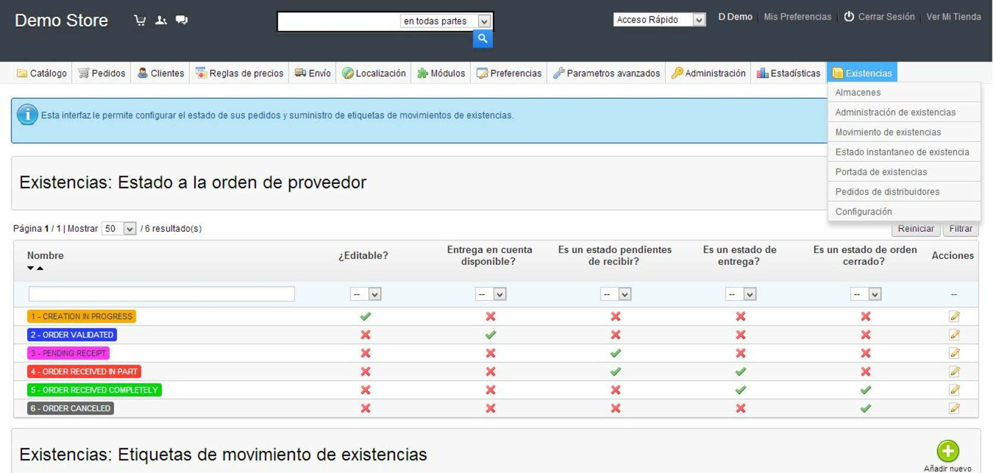Image resolution: width=993 pixels, height=473 pixels.
Task: Toggle closed-order check for ORDER CANCELED
Action: click(865, 408)
